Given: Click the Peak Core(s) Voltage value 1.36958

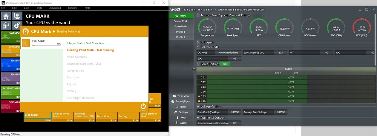Looking at the screenshot, I should pyautogui.click(x=234, y=112).
